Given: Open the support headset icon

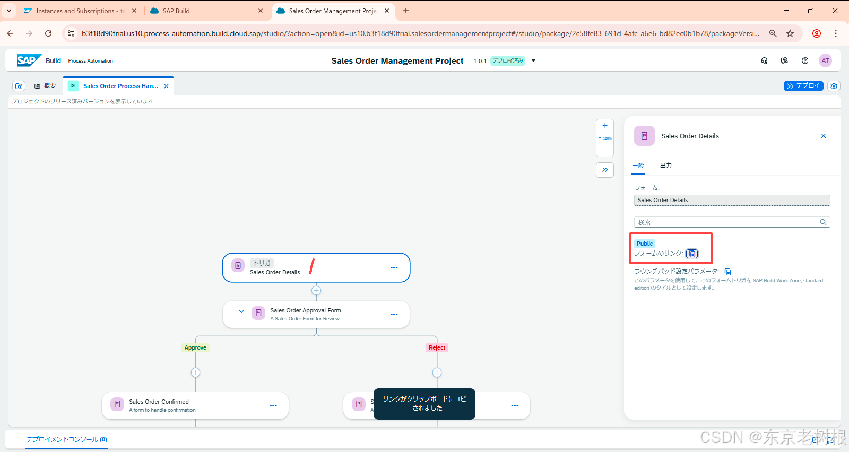Looking at the screenshot, I should coord(764,61).
